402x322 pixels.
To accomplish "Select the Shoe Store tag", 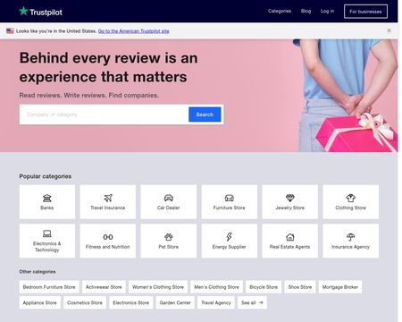I will click(300, 287).
